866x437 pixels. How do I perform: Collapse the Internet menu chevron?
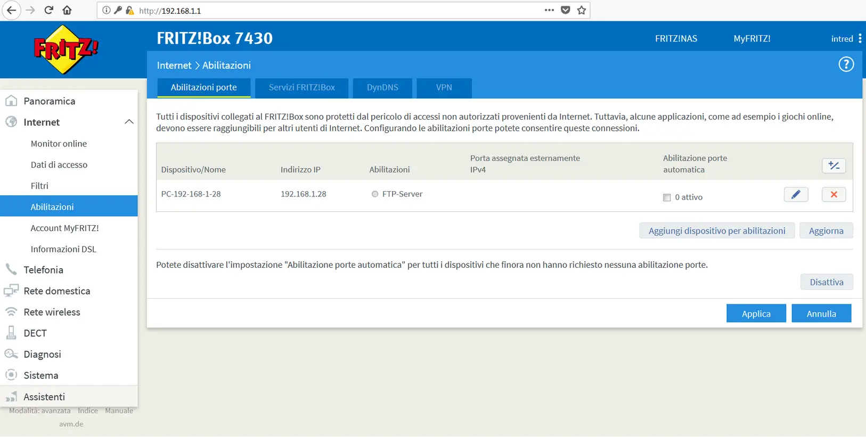pyautogui.click(x=129, y=122)
